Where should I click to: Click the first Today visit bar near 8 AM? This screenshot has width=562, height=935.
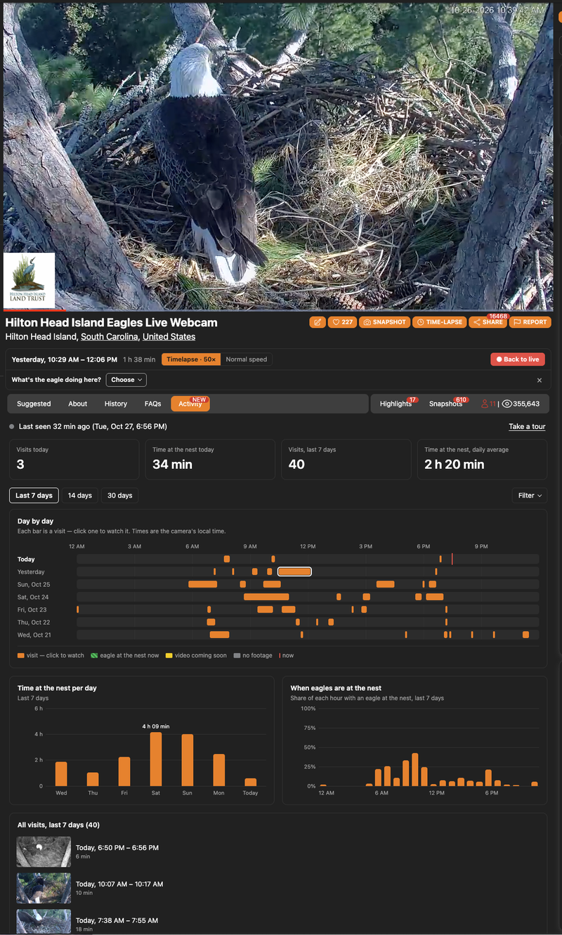click(227, 559)
